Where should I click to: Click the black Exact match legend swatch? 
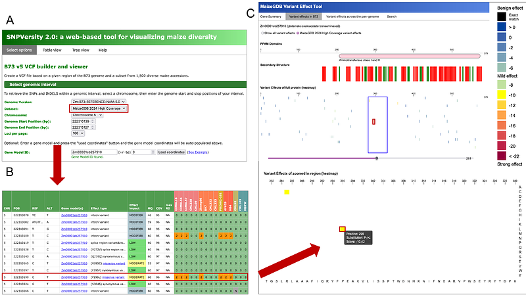point(502,17)
